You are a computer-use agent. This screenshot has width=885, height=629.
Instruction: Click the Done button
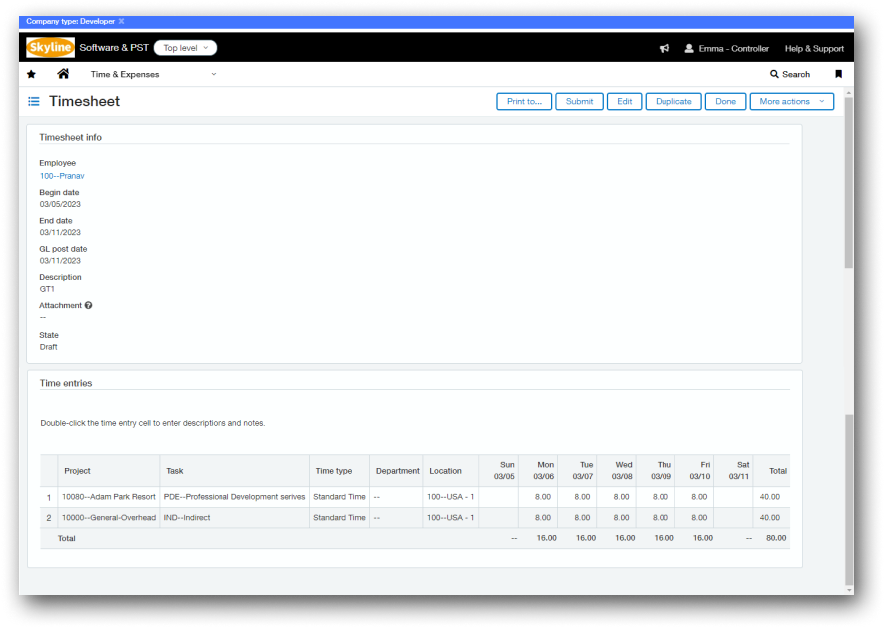(x=725, y=101)
